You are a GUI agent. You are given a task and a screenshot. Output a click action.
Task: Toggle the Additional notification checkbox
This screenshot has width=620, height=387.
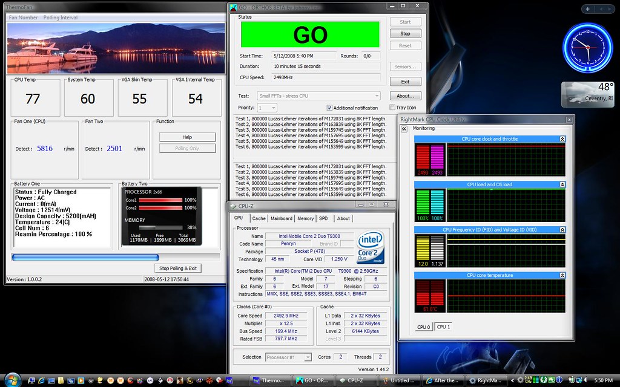coord(329,108)
